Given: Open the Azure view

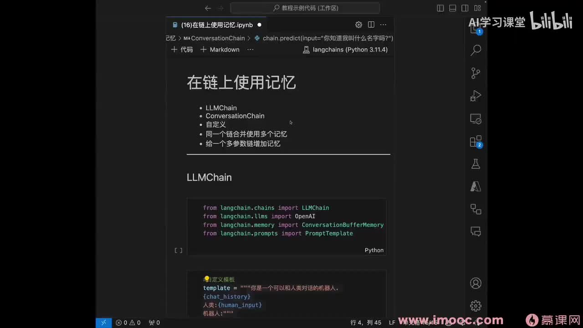Looking at the screenshot, I should tap(476, 187).
